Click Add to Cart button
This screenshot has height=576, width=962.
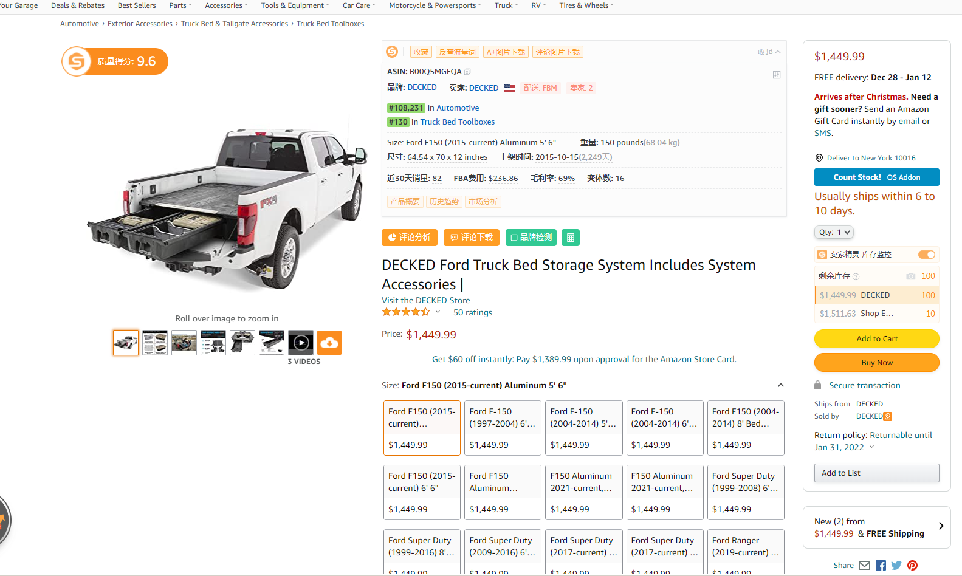tap(877, 338)
